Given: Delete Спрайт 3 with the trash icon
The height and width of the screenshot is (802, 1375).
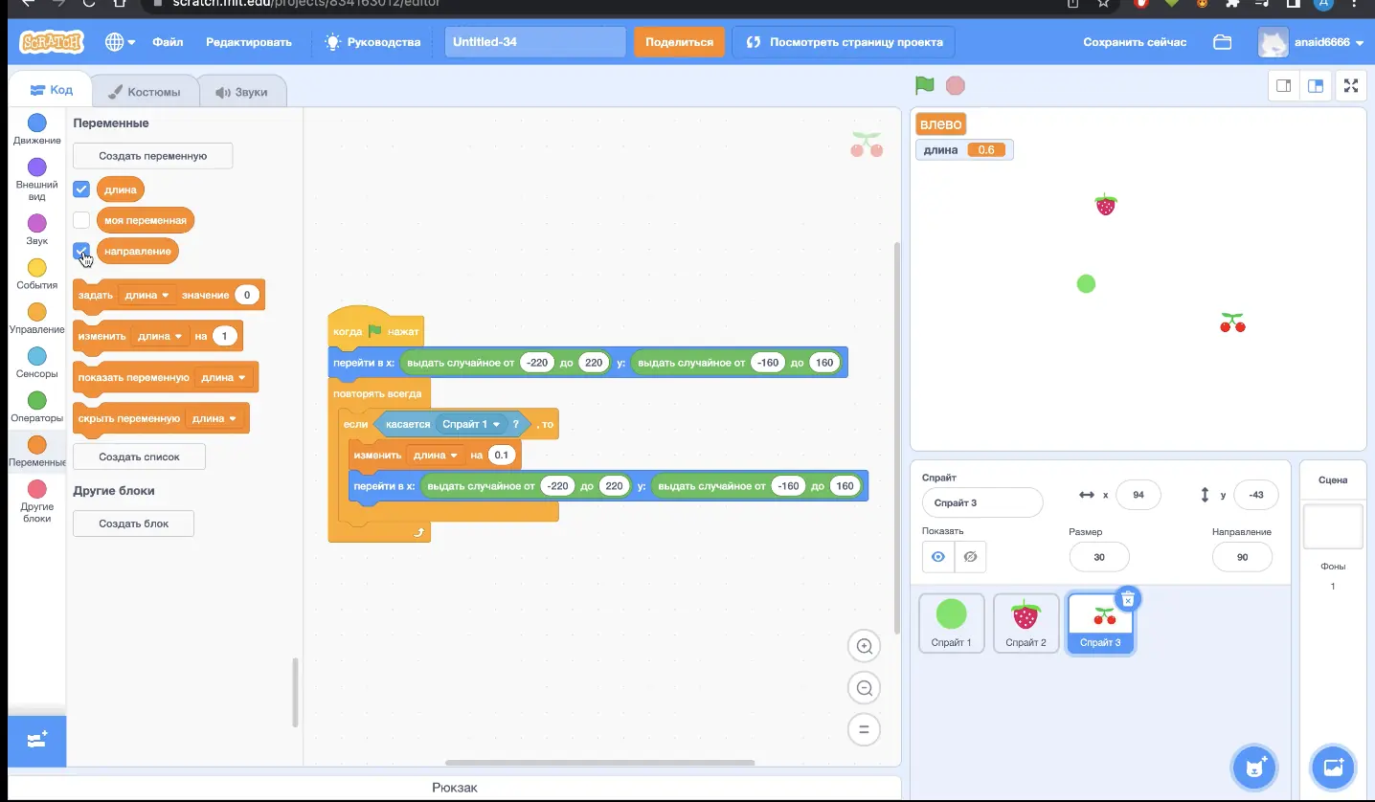Looking at the screenshot, I should (1128, 598).
